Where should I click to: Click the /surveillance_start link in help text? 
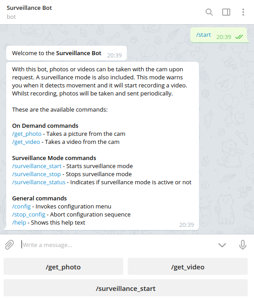click(37, 166)
